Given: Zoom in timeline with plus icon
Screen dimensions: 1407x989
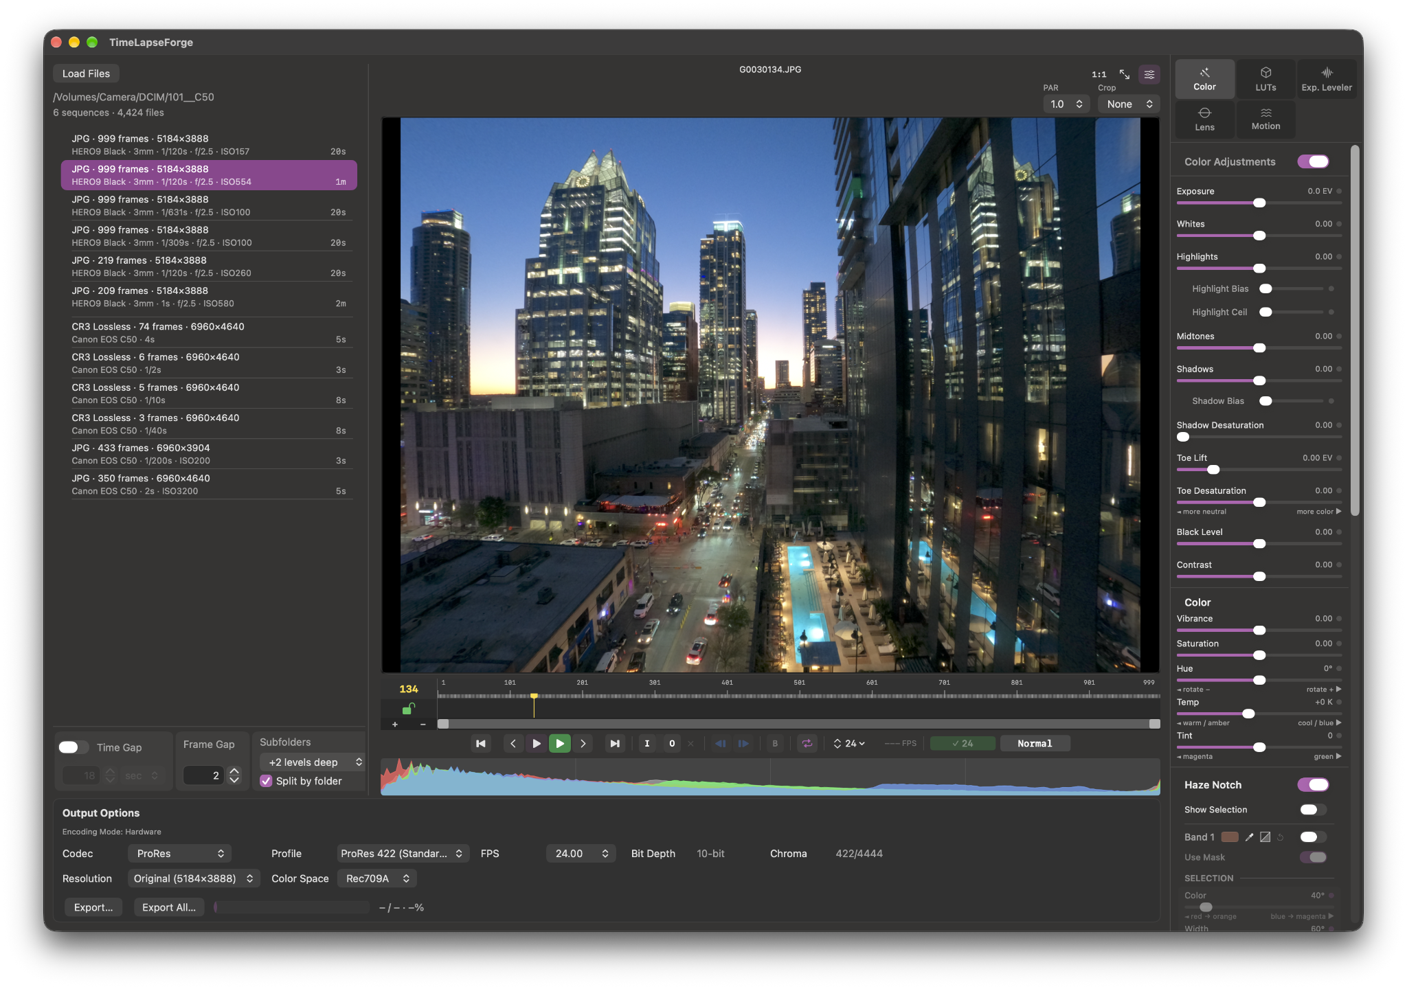Looking at the screenshot, I should pos(395,725).
